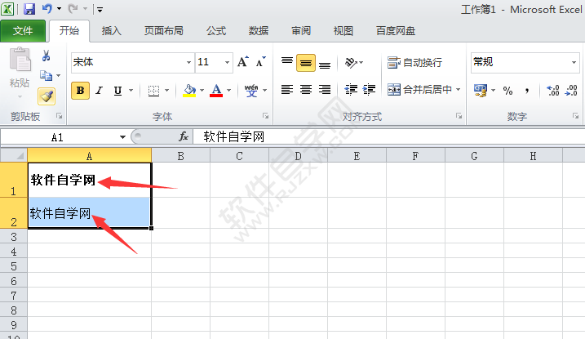
Task: Click Increase Indent icon
Action: (369, 90)
